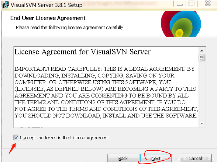
Task: Click label 'I accept the terms in the License Agreement'
Action: tap(64, 138)
